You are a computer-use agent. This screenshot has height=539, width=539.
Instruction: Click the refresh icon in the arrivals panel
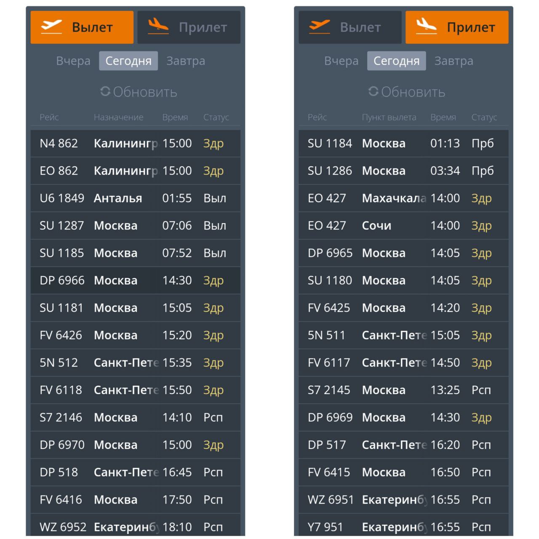pos(374,91)
